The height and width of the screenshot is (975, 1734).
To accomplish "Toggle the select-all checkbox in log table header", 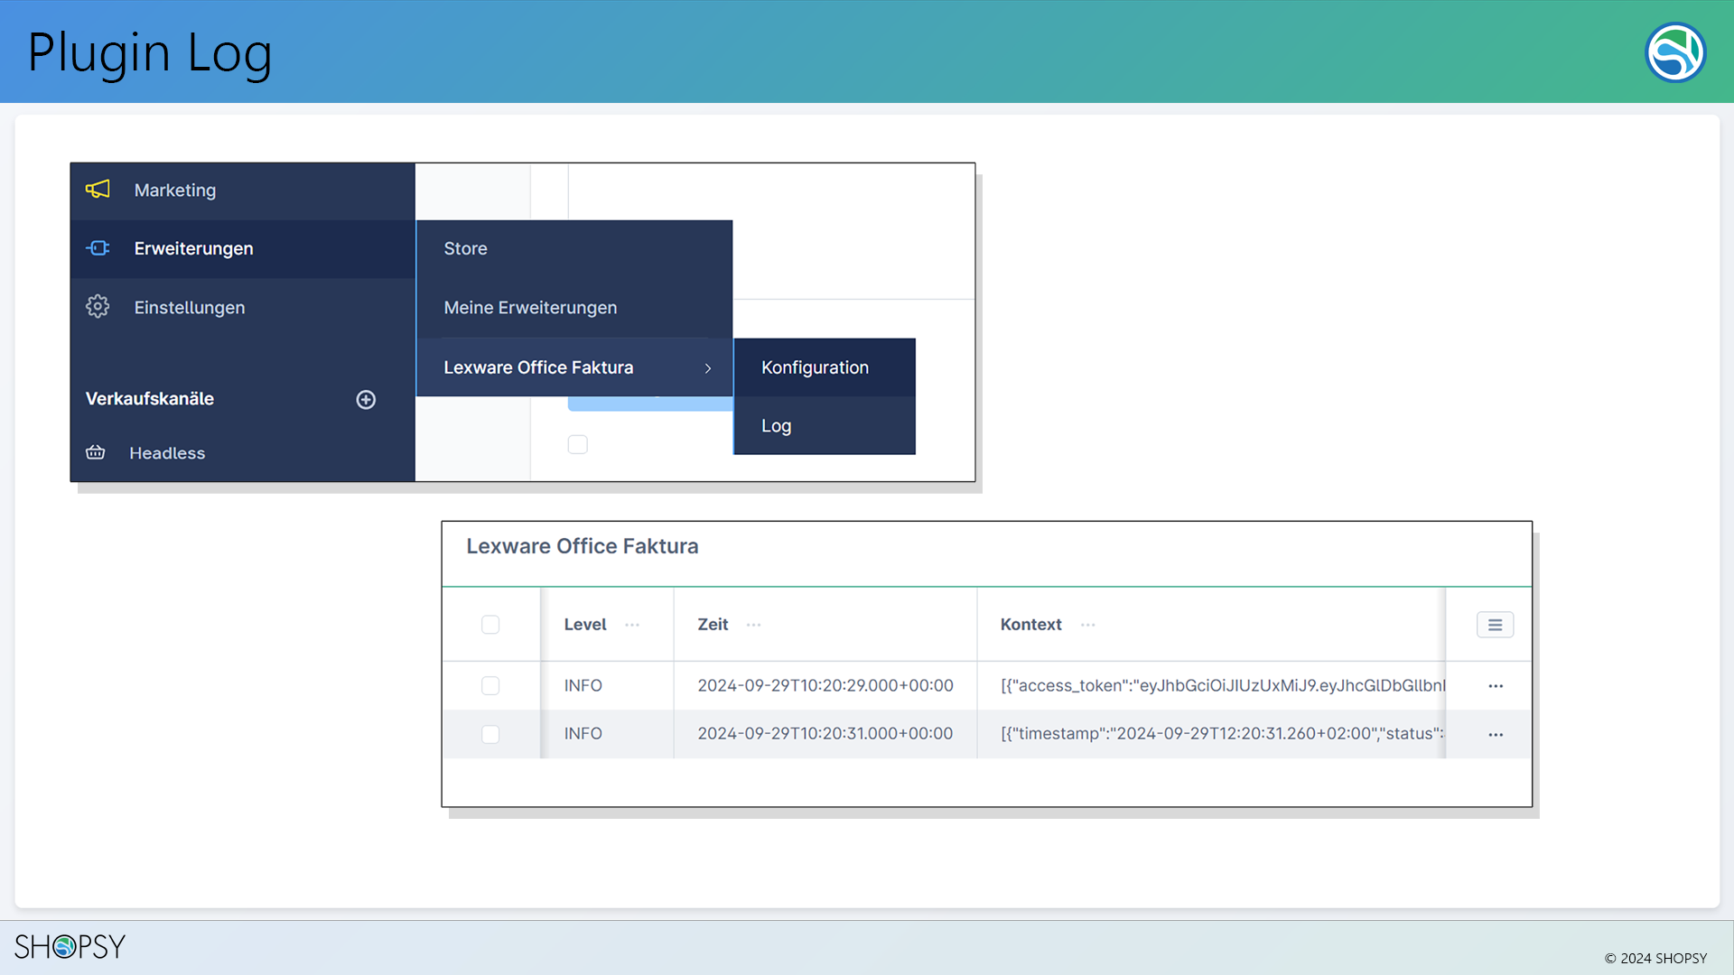I will click(490, 625).
